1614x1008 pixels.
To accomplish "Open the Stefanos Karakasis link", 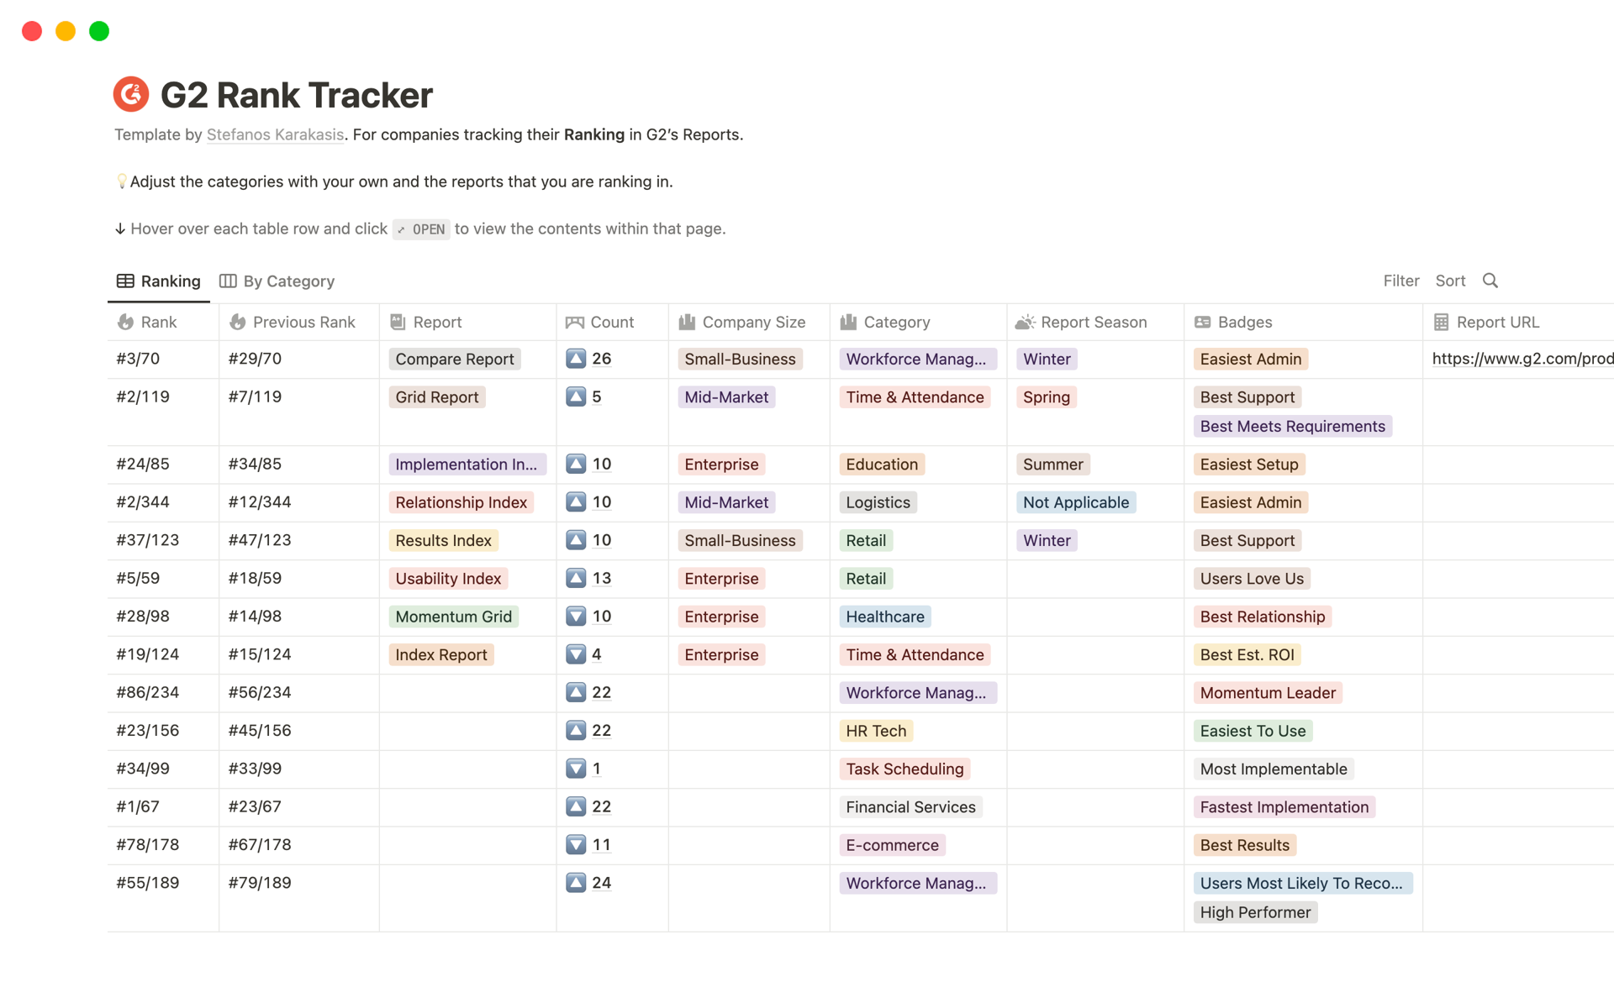I will [x=275, y=134].
